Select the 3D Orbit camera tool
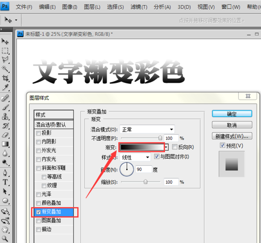The height and width of the screenshot is (243, 261). click(x=5, y=220)
